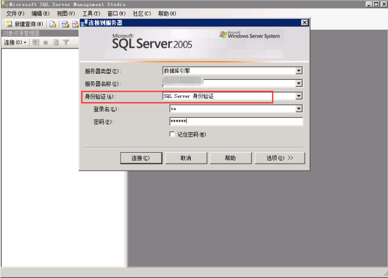The width and height of the screenshot is (388, 278).
Task: Open the 服务器名称 server name dropdown
Action: [299, 84]
